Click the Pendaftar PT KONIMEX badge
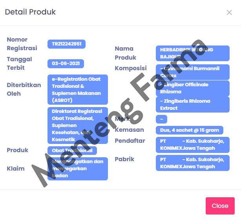 192,145
